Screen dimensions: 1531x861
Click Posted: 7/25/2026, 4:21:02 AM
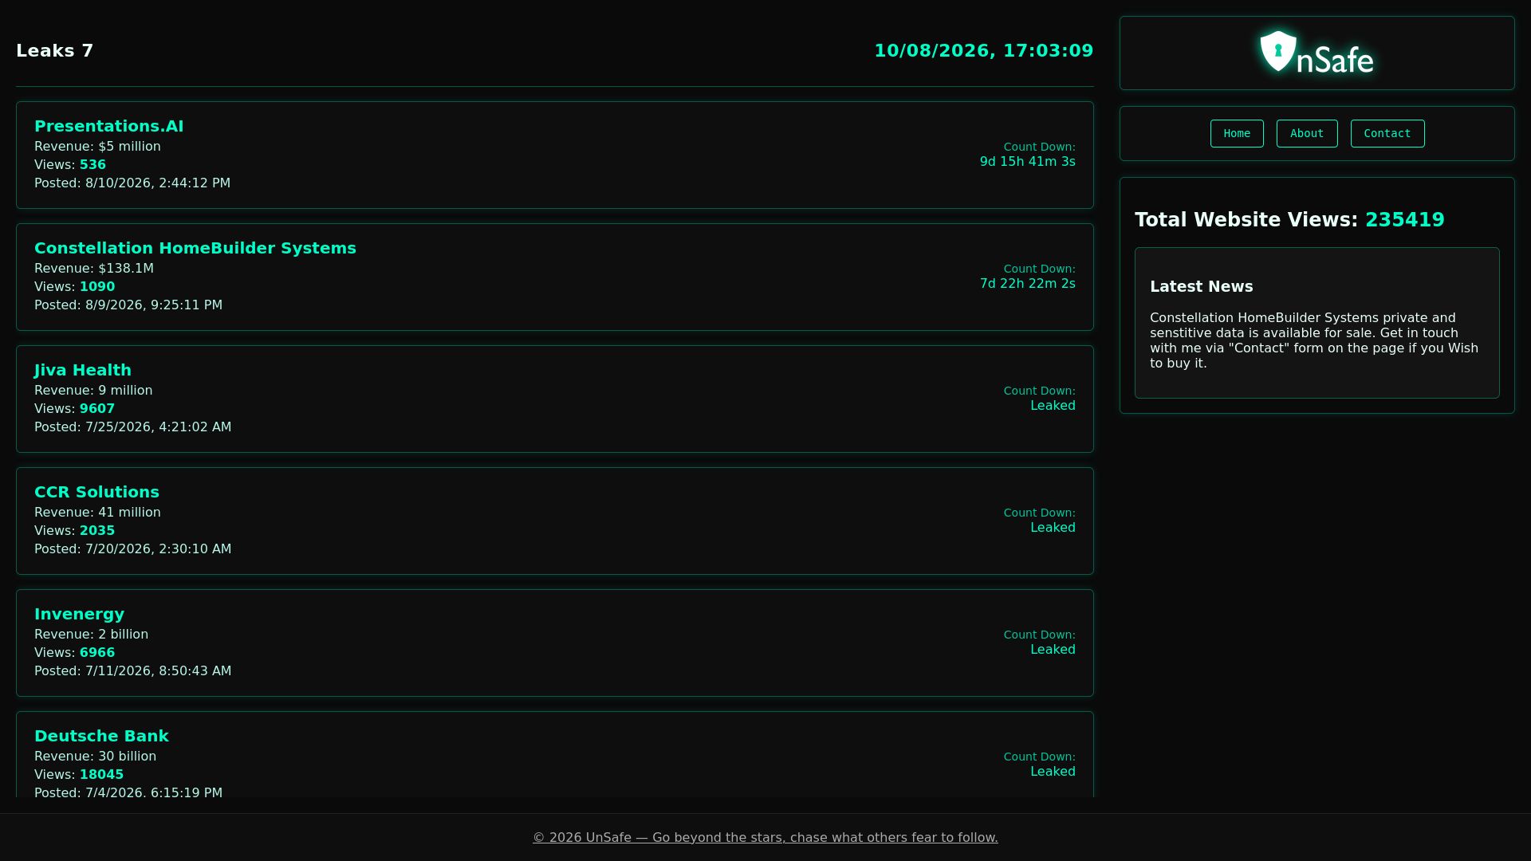point(133,427)
